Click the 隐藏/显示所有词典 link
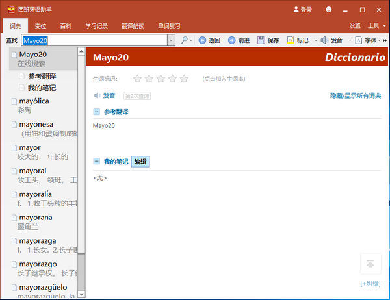The height and width of the screenshot is (300, 390). pyautogui.click(x=356, y=96)
